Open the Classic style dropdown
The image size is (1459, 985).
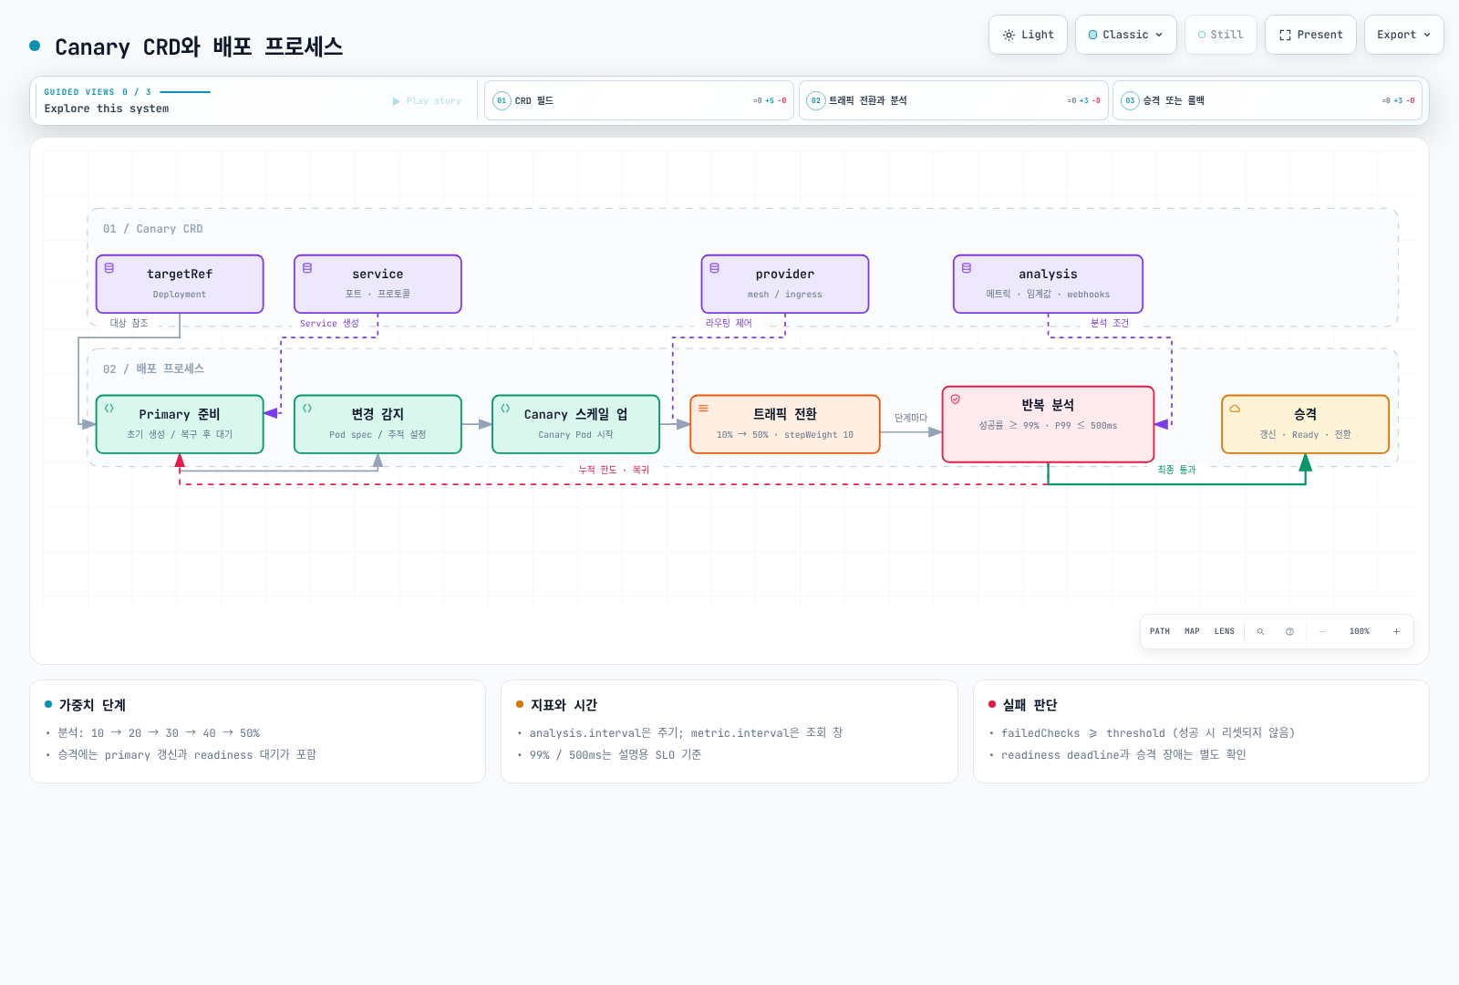click(1125, 35)
